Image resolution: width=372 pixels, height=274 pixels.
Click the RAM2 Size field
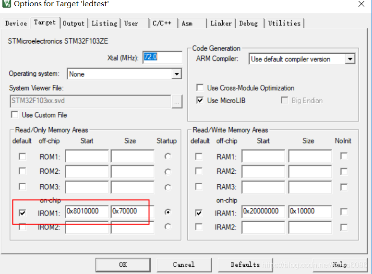[x=310, y=171]
